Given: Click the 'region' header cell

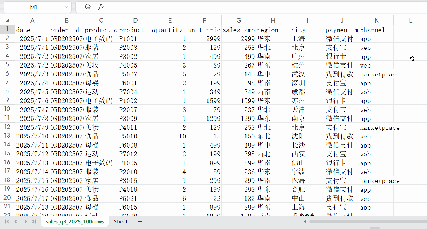Looking at the screenshot, I should 273,30.
